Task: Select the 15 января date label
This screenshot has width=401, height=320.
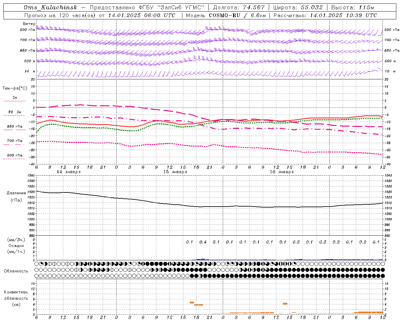Action: [x=175, y=172]
